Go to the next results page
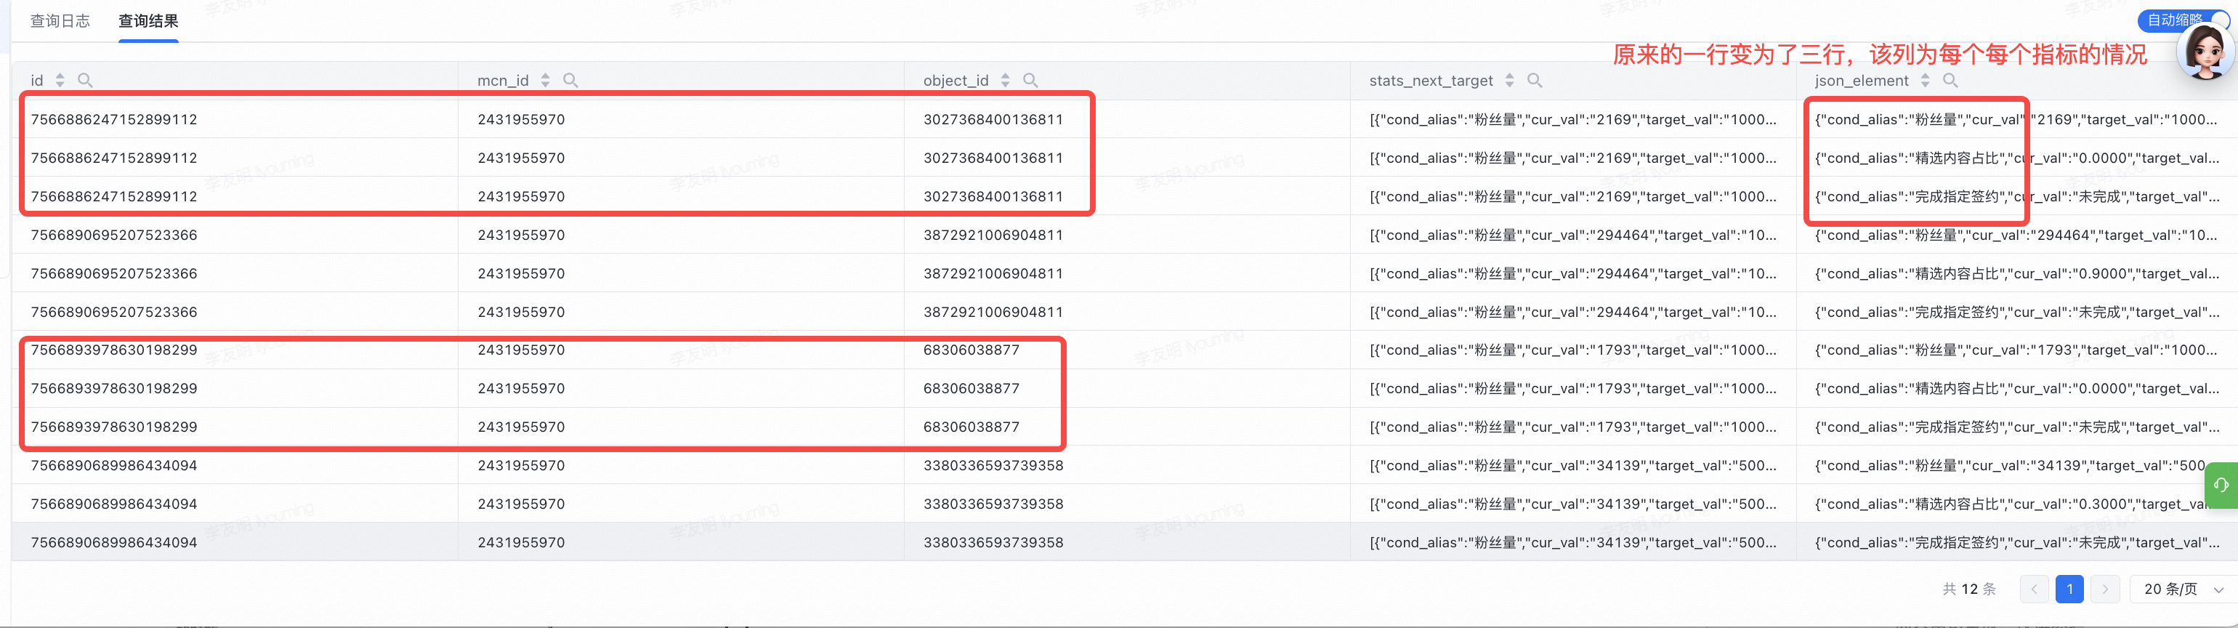2238x628 pixels. click(2105, 589)
